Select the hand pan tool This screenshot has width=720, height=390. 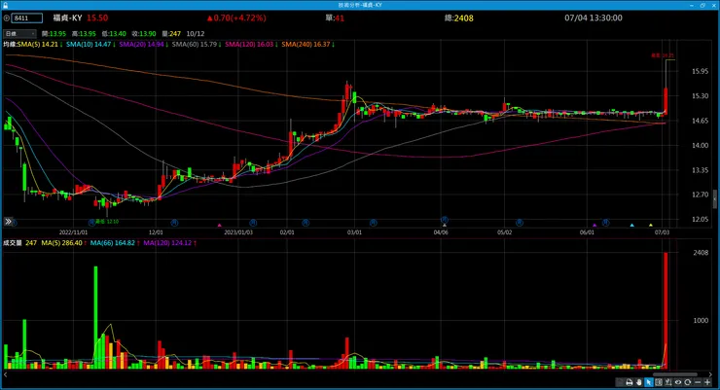[x=639, y=382]
